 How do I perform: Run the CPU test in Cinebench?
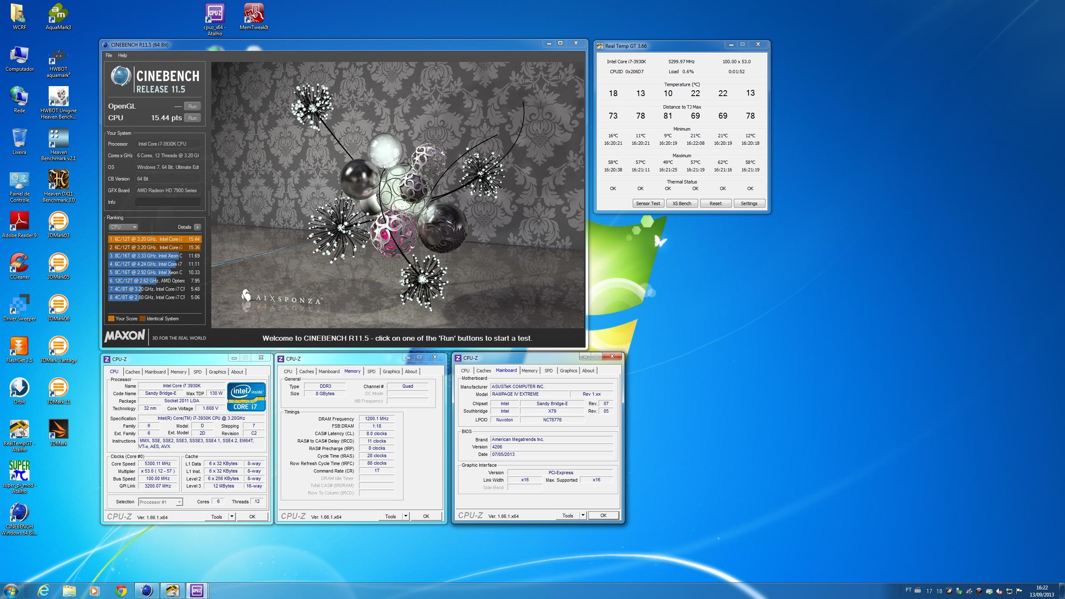pyautogui.click(x=192, y=118)
